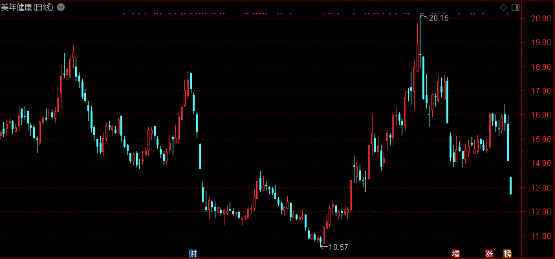Click the diamond marker icon at top right
Image resolution: width=555 pixels, height=259 pixels.
pos(503,7)
